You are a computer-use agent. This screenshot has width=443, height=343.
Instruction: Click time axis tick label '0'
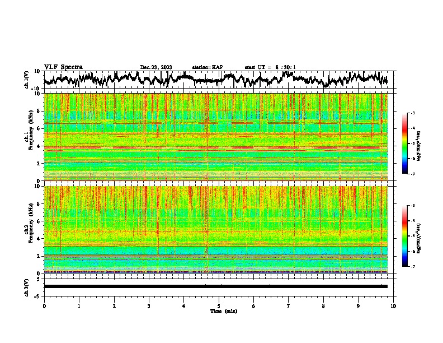tap(44, 306)
